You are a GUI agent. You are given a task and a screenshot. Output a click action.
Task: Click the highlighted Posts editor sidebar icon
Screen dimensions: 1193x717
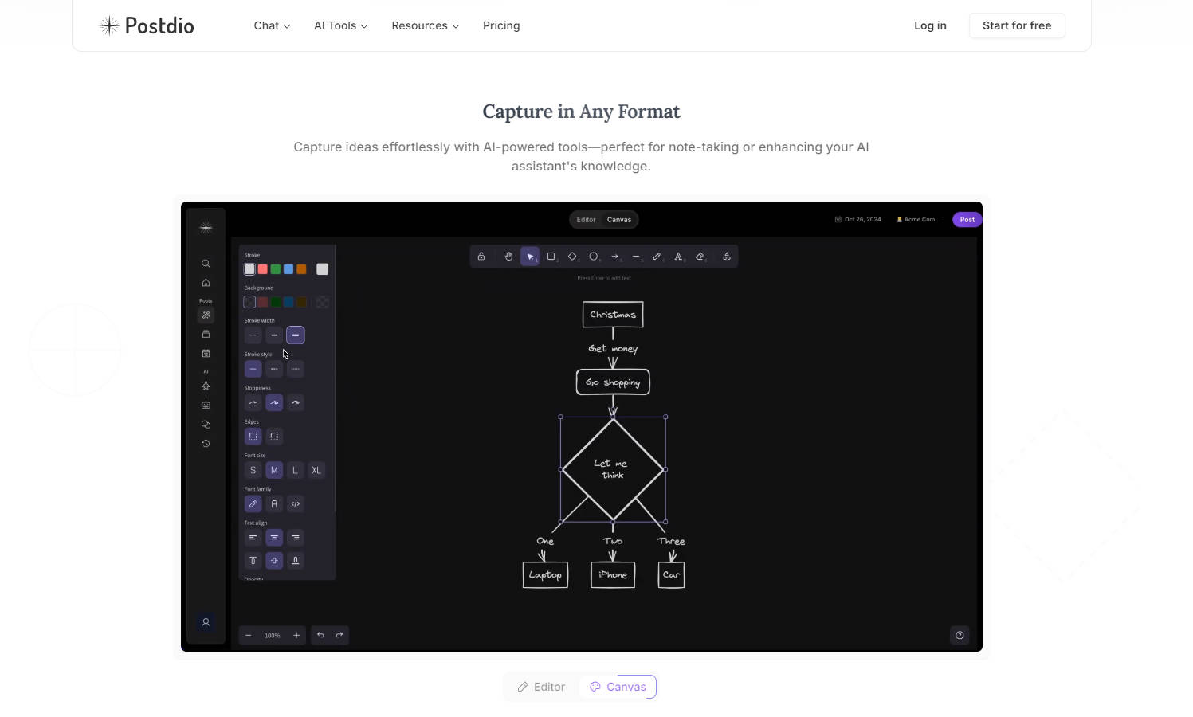(x=206, y=315)
